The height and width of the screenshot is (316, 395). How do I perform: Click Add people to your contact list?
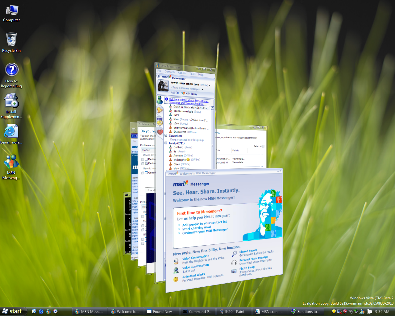[x=204, y=223]
